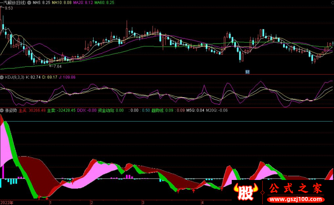The width and height of the screenshot is (334, 205).
Task: Click the 一汽解放(日线) chart title
Action: pyautogui.click(x=13, y=3)
